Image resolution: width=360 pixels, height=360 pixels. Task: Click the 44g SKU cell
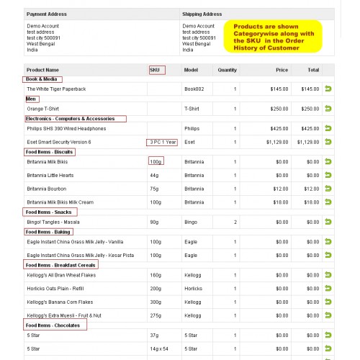pos(154,176)
